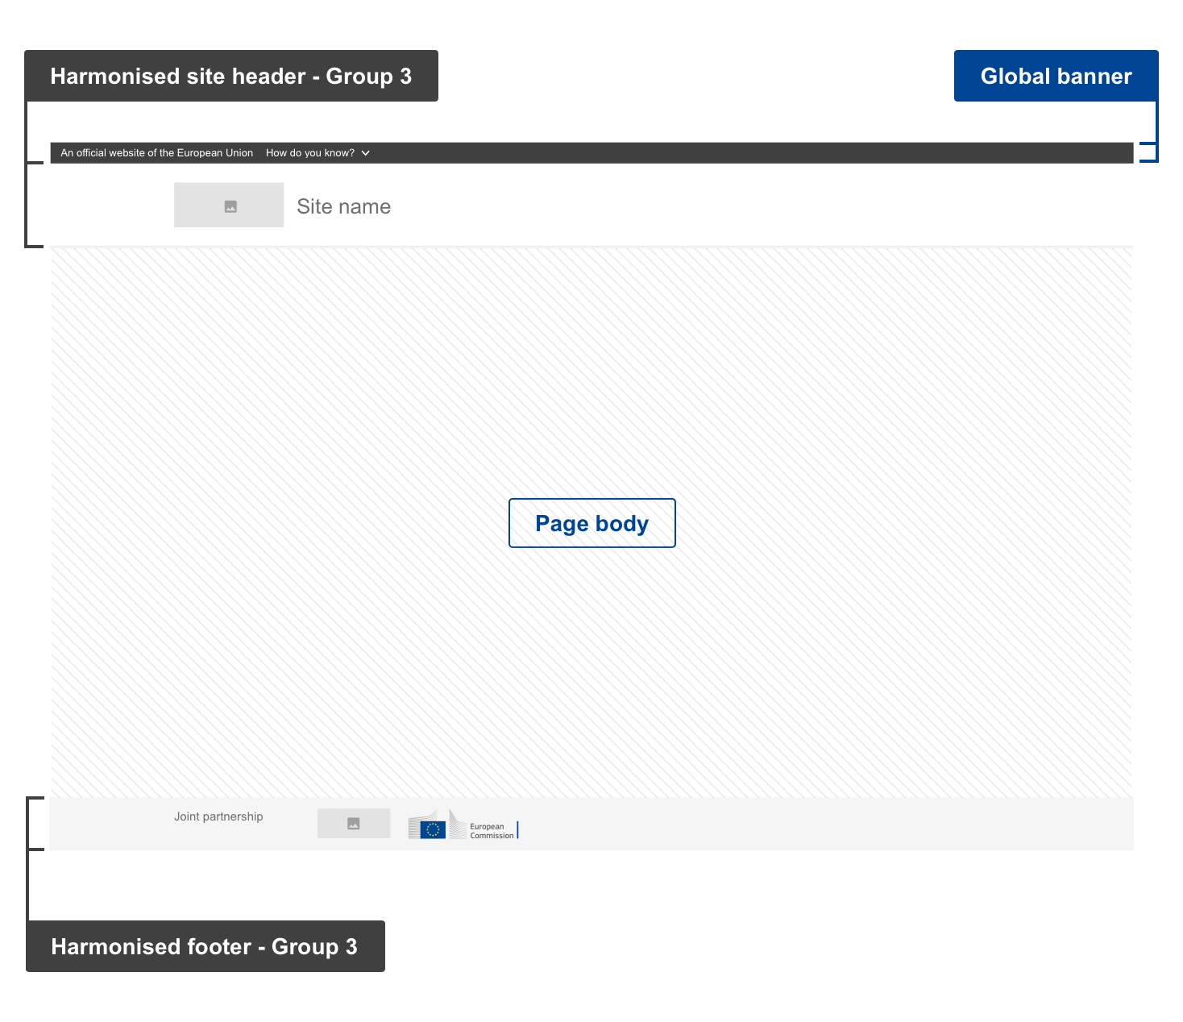The image size is (1183, 1022).
Task: Expand the 'How do you know?' dropdown
Action: (x=318, y=153)
